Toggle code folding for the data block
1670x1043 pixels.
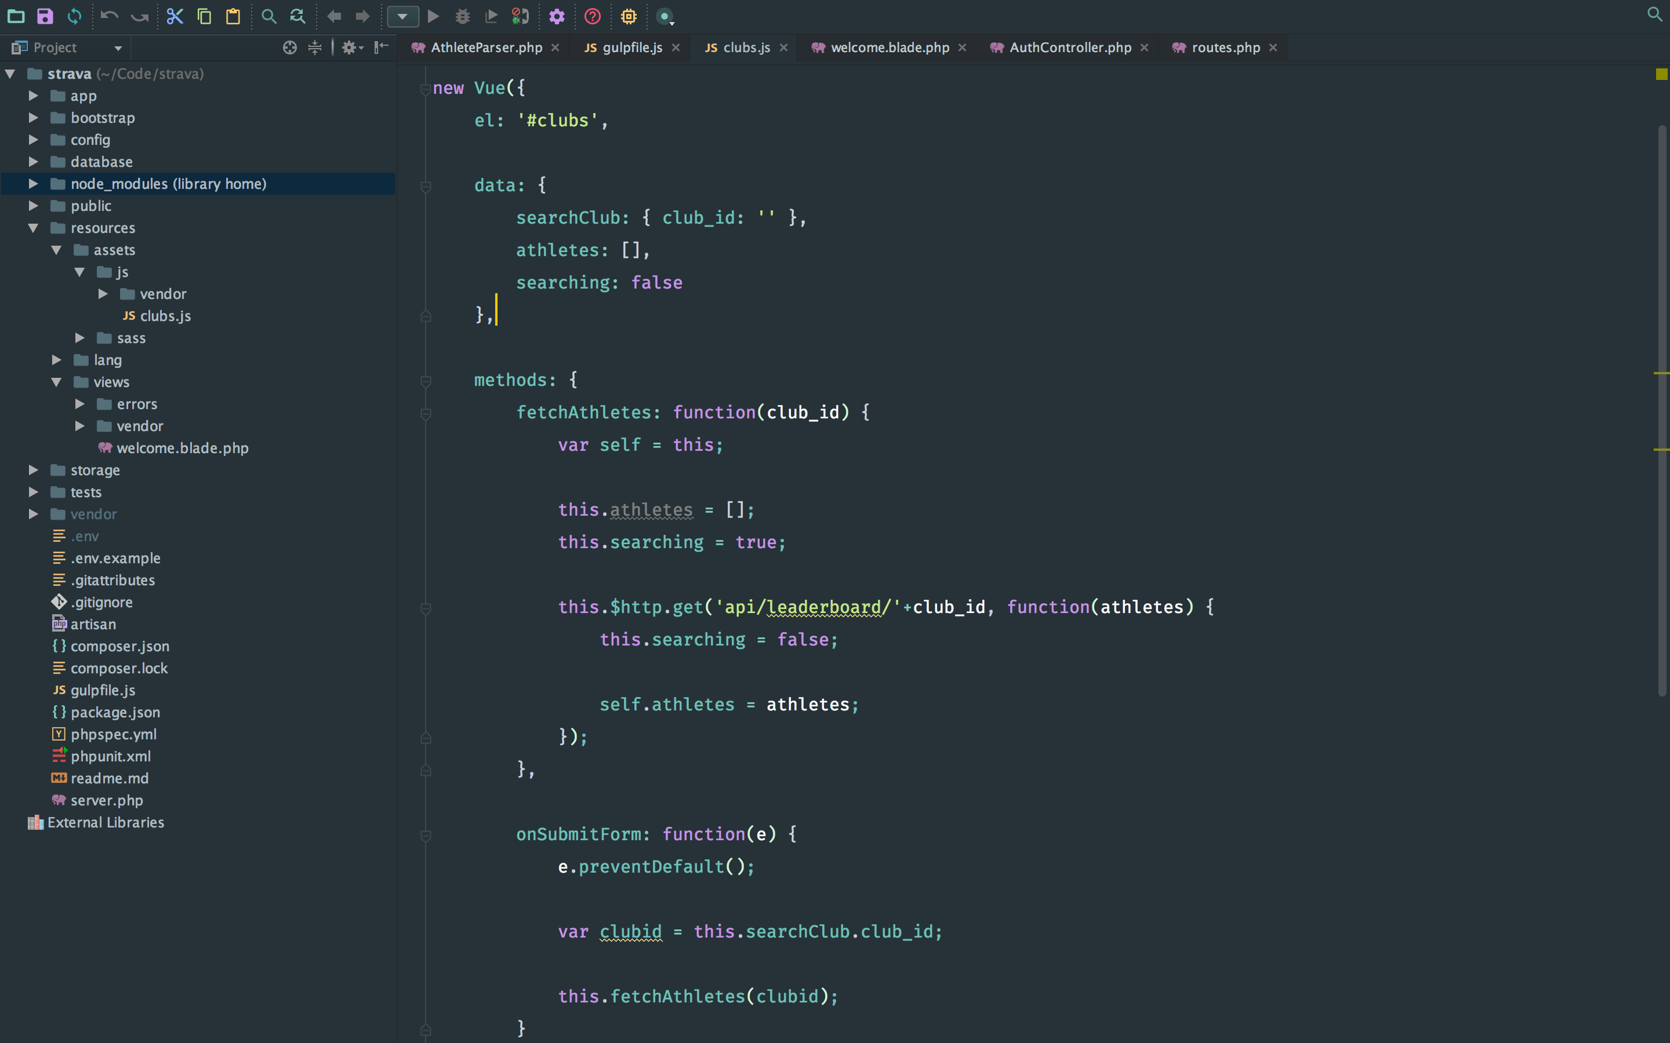426,186
